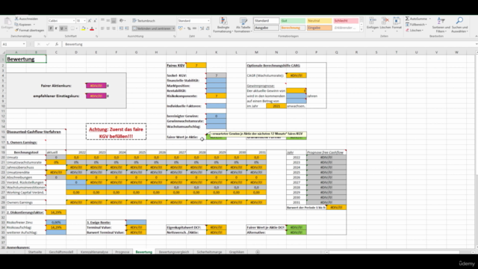Open Als Tabelle formatieren menu
The image size is (478, 269).
point(243,25)
